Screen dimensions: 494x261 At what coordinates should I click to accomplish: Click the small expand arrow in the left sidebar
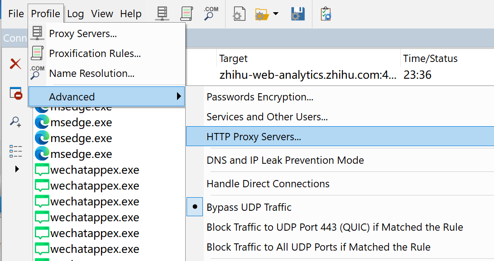17,169
